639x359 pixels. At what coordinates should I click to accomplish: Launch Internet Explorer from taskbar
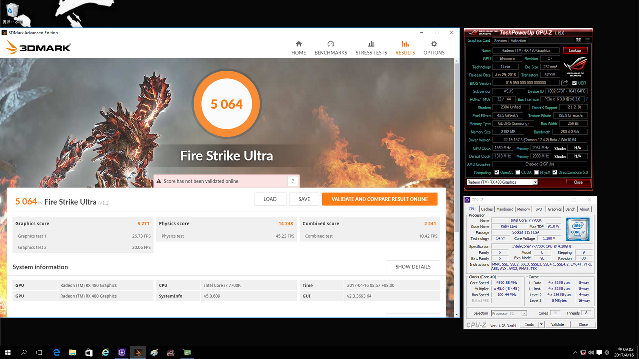coord(105,352)
